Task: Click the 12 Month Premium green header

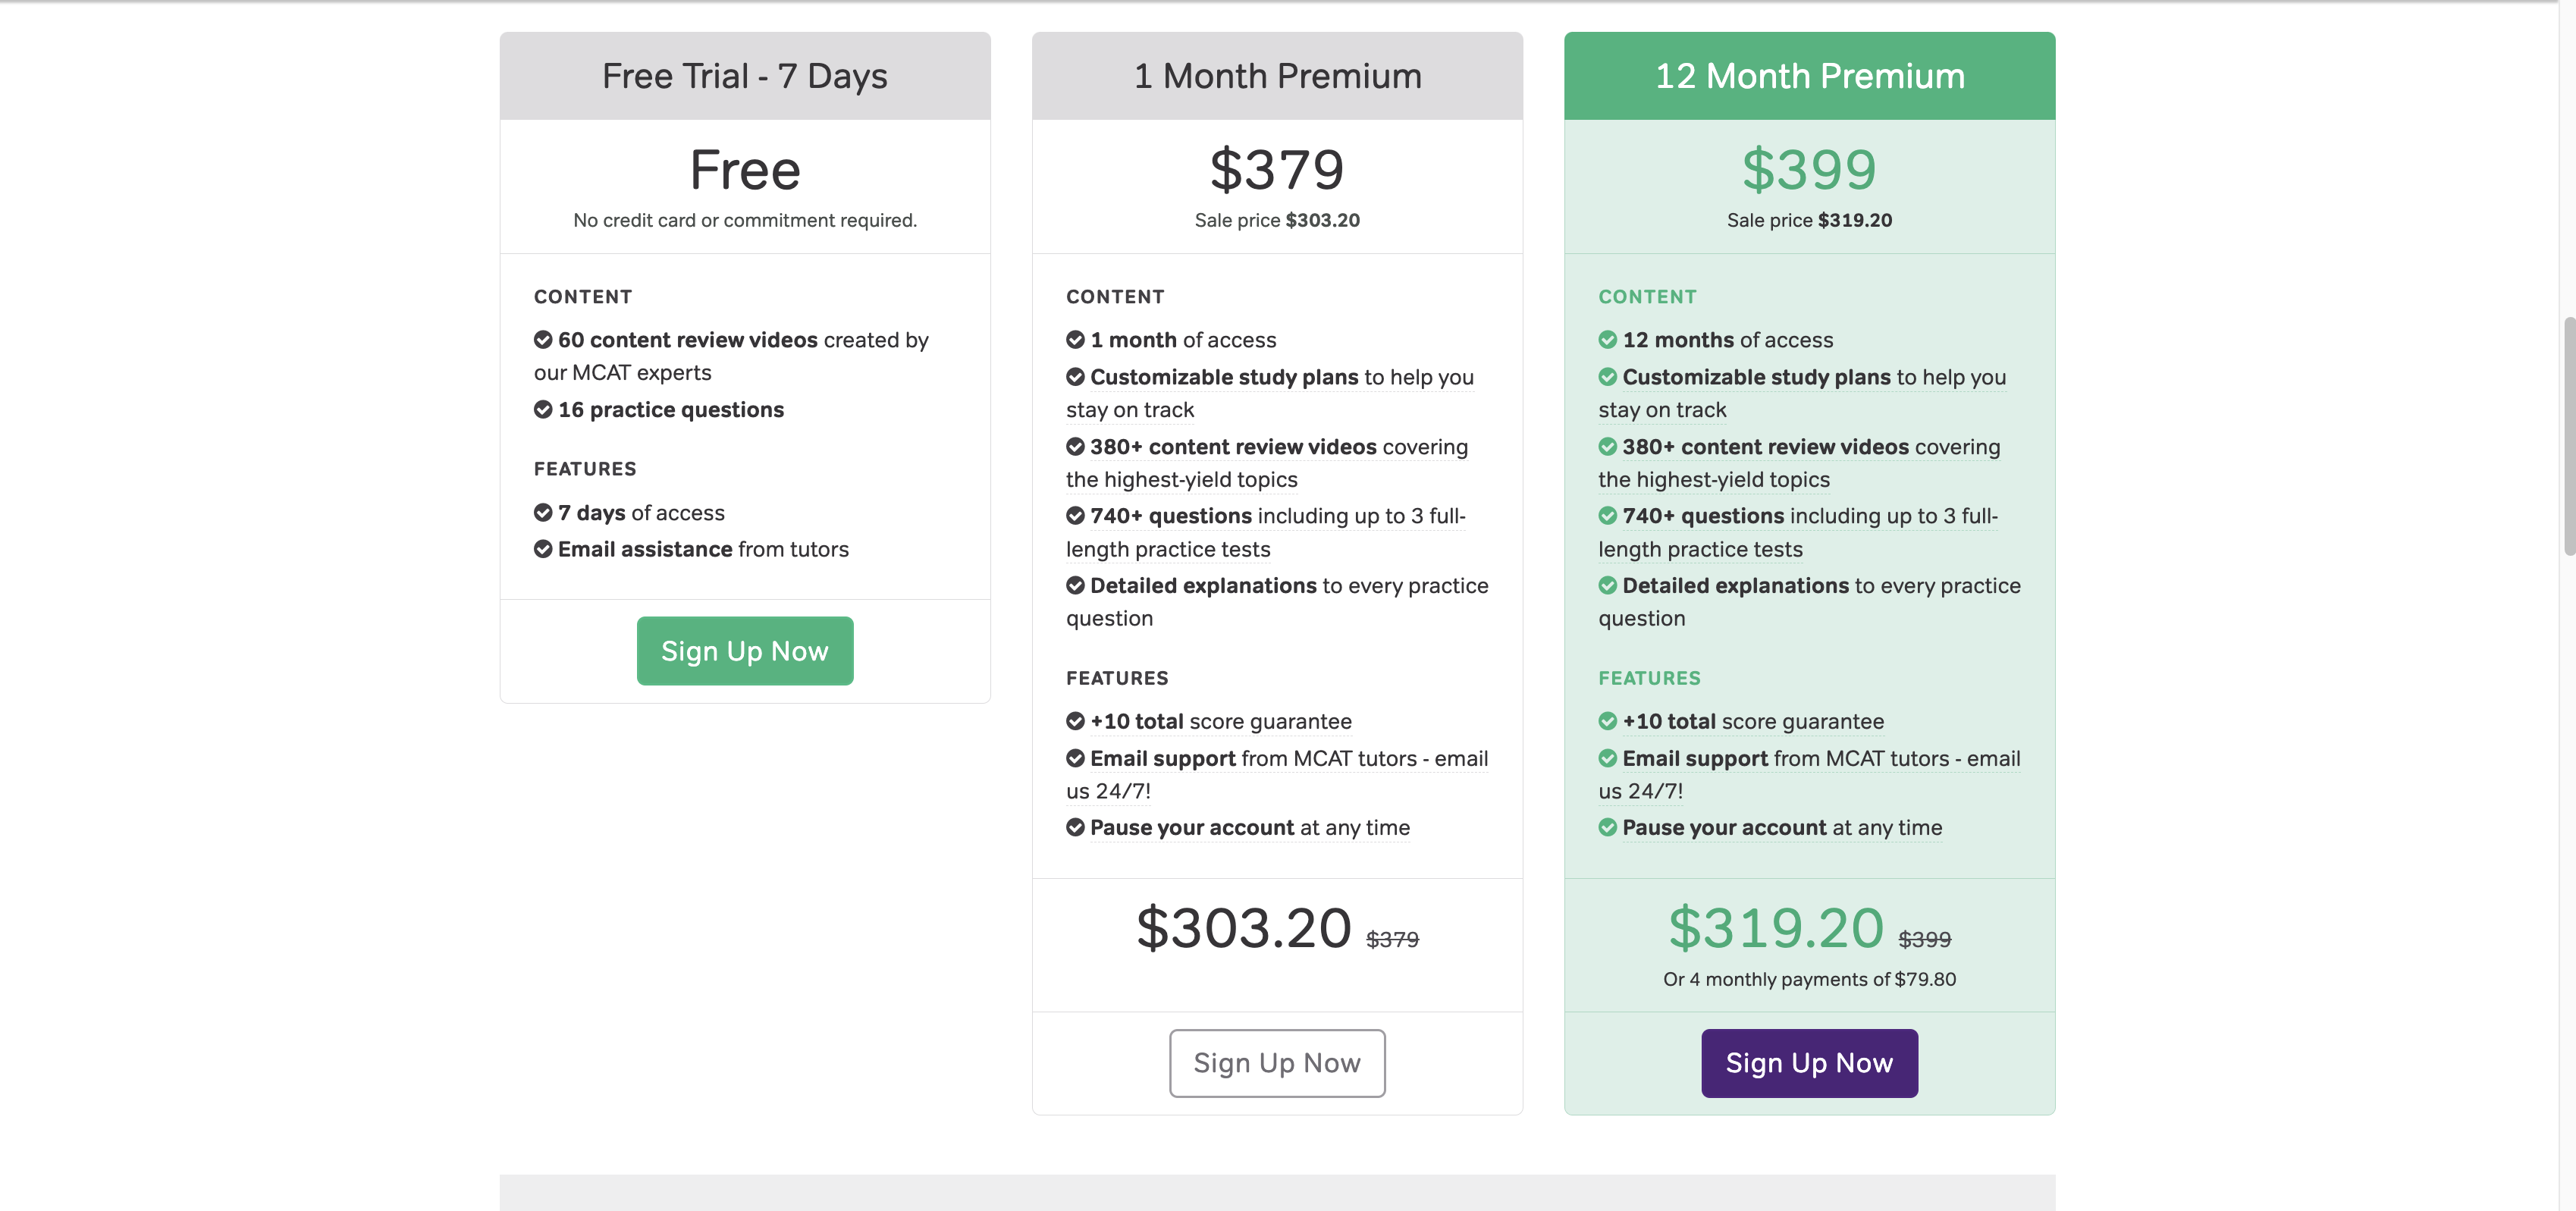Action: tap(1809, 76)
